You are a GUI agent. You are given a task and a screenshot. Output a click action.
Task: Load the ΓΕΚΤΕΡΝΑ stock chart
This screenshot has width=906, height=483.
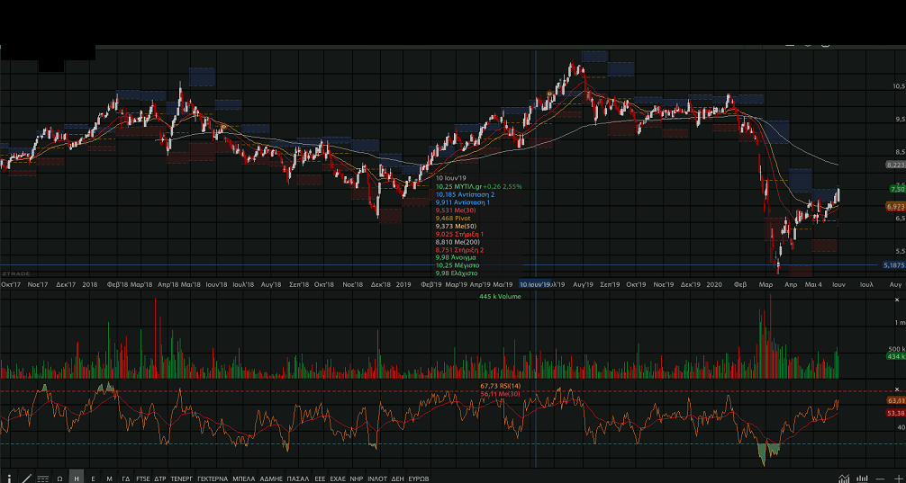213,478
